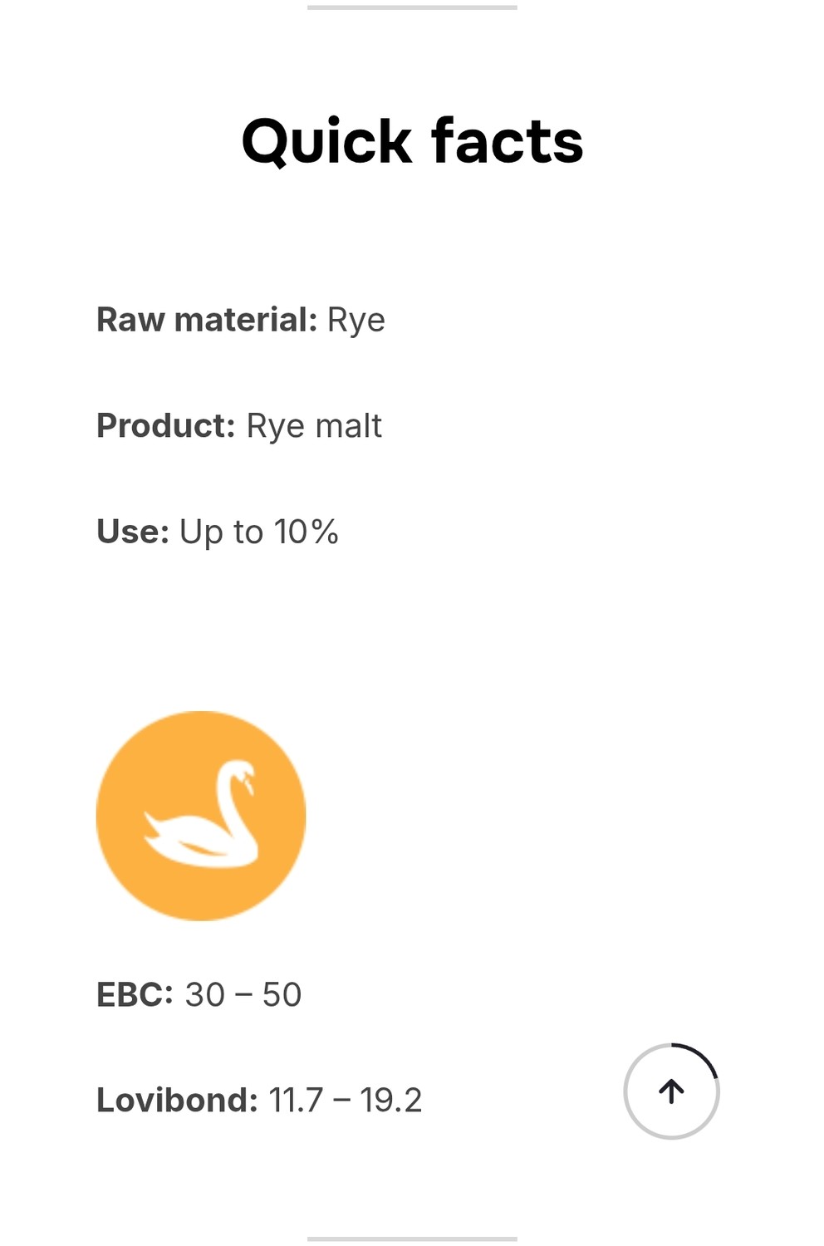
Task: Click the EBC lower value "30"
Action: pos(205,994)
